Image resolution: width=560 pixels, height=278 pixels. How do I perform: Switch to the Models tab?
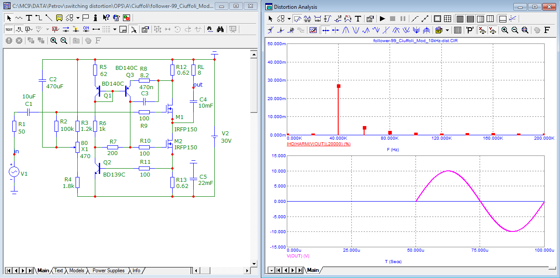(76, 271)
